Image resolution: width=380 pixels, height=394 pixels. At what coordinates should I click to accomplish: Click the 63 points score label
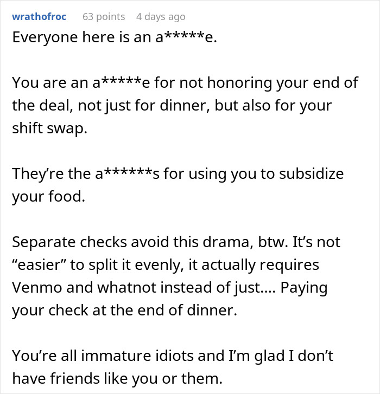pyautogui.click(x=104, y=17)
